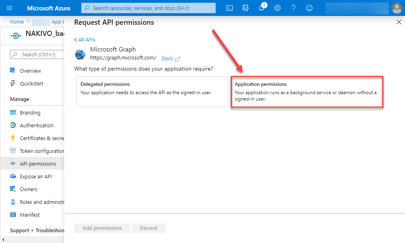
Task: Open the Azure portal hamburger menu
Action: (x=10, y=8)
